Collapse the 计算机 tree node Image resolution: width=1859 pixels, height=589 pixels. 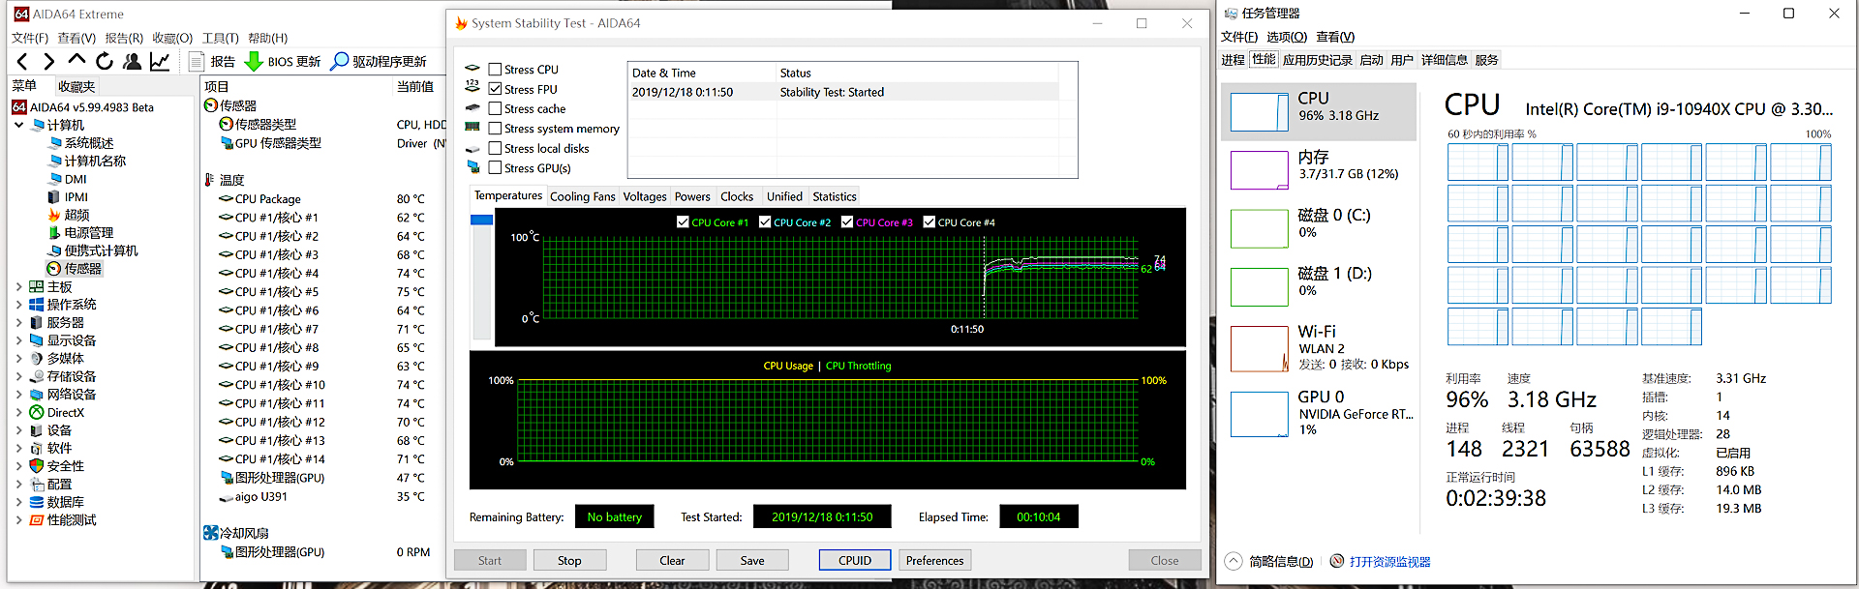coord(18,125)
